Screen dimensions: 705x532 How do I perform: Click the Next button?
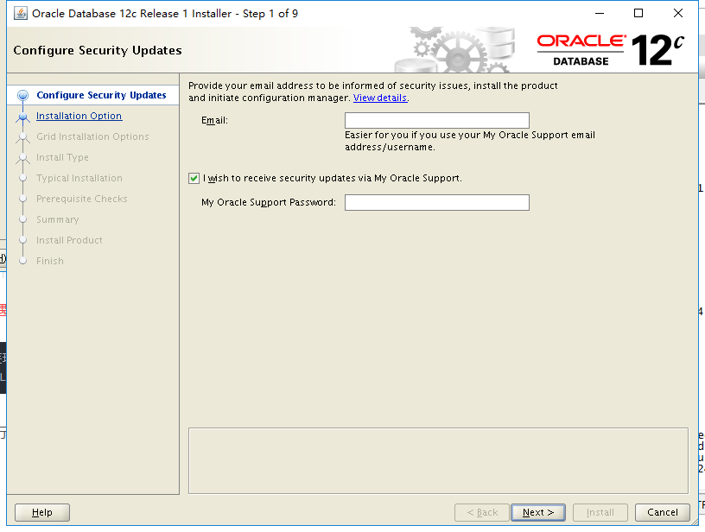pyautogui.click(x=537, y=512)
